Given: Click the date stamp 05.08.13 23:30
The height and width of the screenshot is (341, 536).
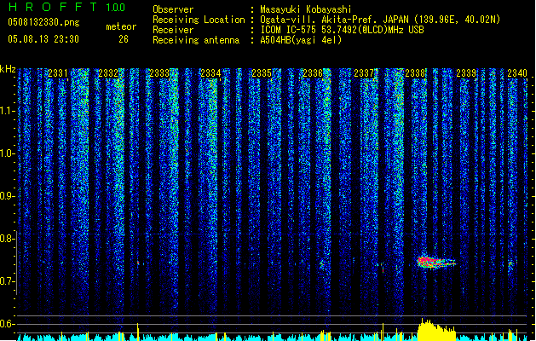Looking at the screenshot, I should click(x=43, y=39).
